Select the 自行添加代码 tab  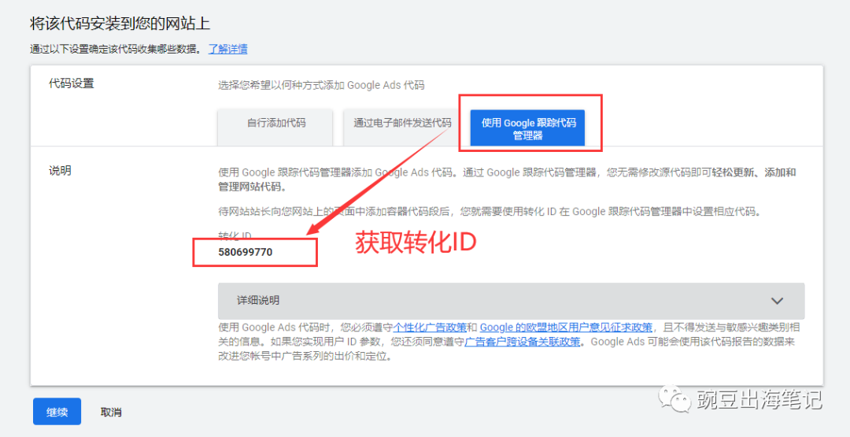pyautogui.click(x=275, y=128)
